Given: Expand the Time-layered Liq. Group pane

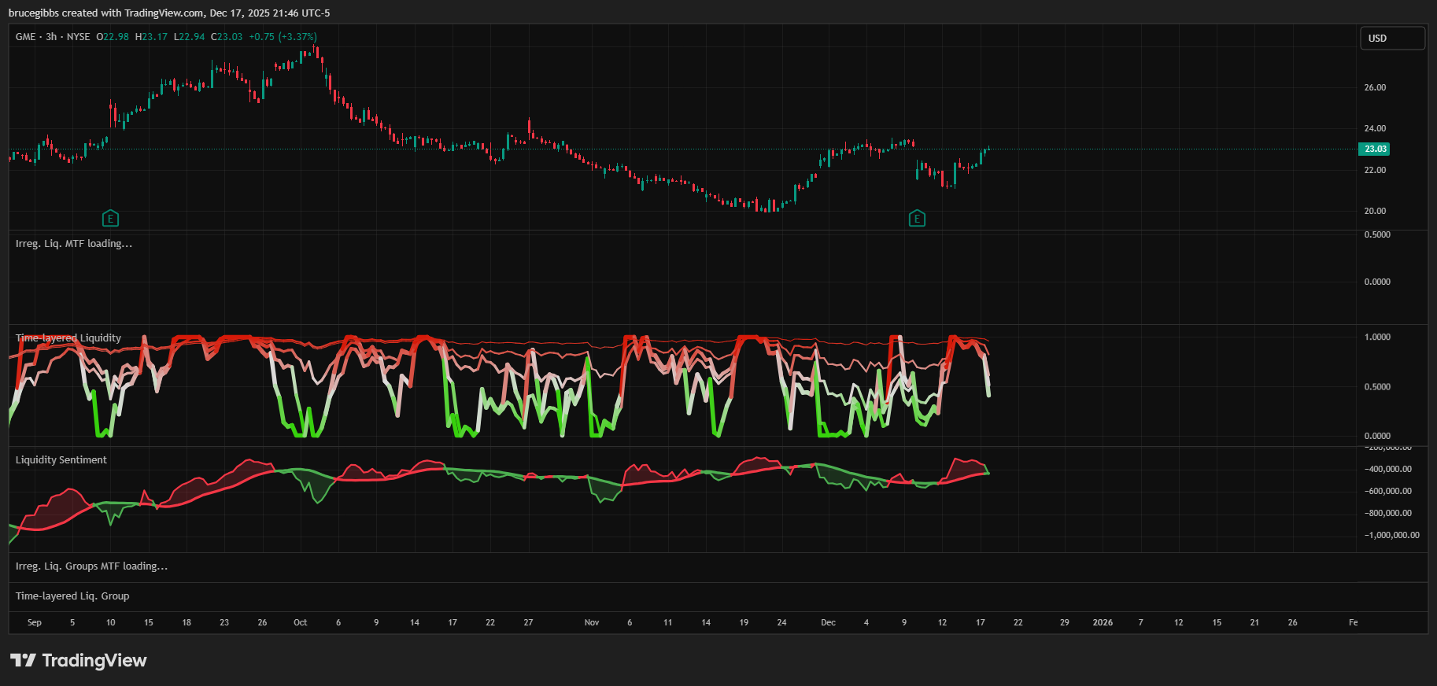Looking at the screenshot, I should (x=72, y=596).
